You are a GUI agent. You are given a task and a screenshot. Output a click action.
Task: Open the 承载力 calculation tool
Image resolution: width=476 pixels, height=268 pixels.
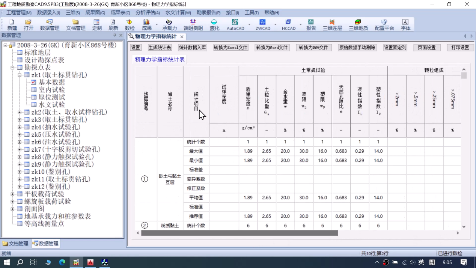[169, 25]
